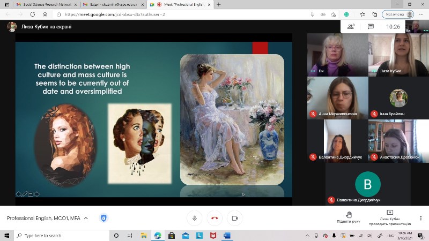The width and height of the screenshot is (429, 241).
Task: Open Task View on the taskbar
Action: coord(130,235)
